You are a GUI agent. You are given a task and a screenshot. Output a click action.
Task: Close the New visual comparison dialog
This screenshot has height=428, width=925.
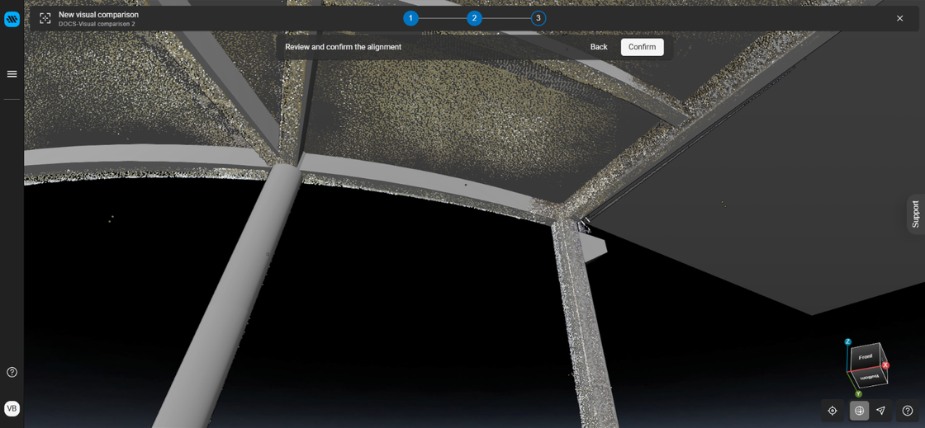tap(899, 18)
